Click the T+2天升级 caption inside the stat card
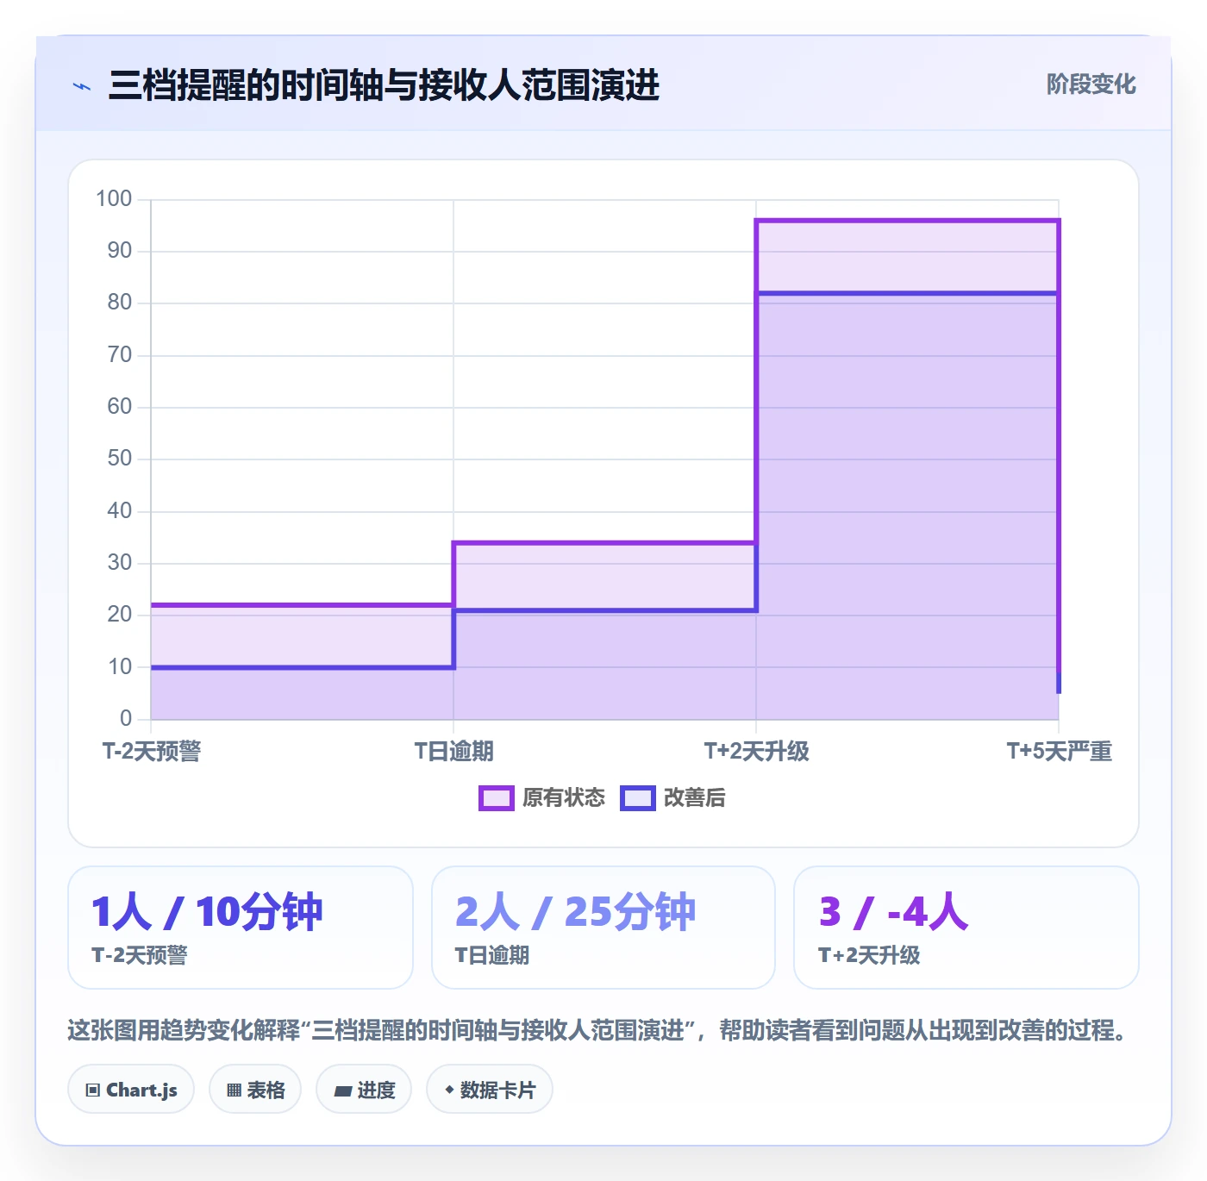The width and height of the screenshot is (1207, 1181). coord(869,955)
